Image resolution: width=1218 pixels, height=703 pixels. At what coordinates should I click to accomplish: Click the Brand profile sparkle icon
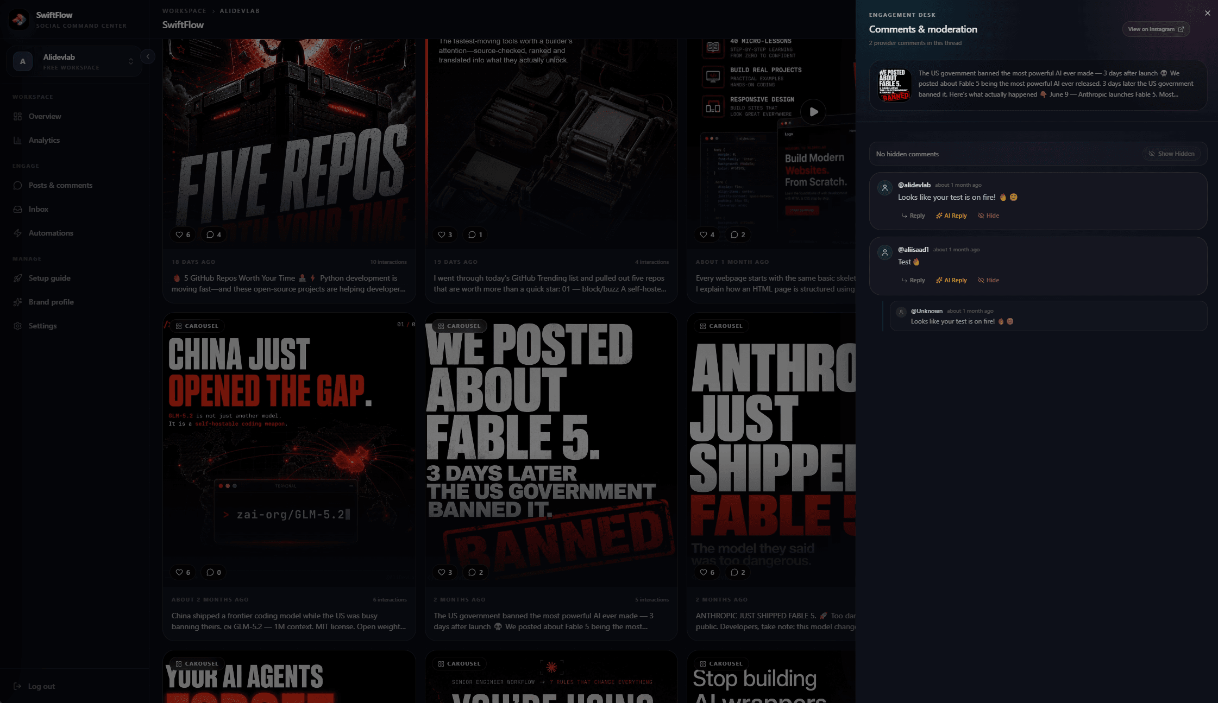coord(17,302)
